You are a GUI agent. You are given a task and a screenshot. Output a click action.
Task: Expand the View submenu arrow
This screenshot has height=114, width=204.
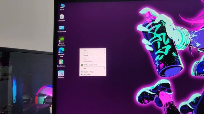[x=104, y=50]
